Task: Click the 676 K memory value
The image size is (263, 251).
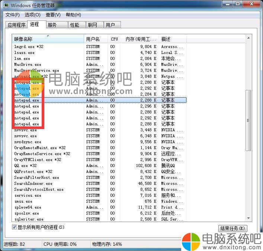Action: click(151, 202)
